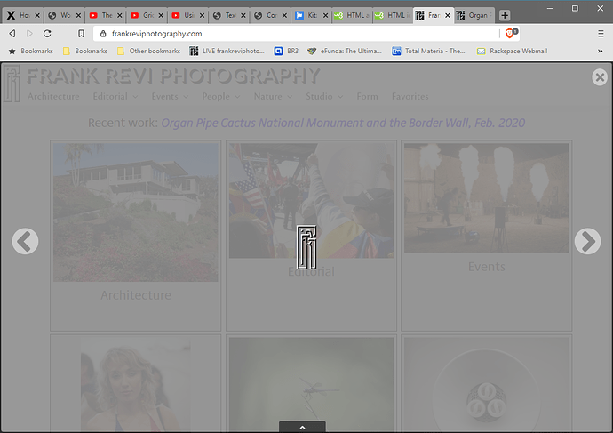Open the circular studio object thumbnail

point(487,385)
